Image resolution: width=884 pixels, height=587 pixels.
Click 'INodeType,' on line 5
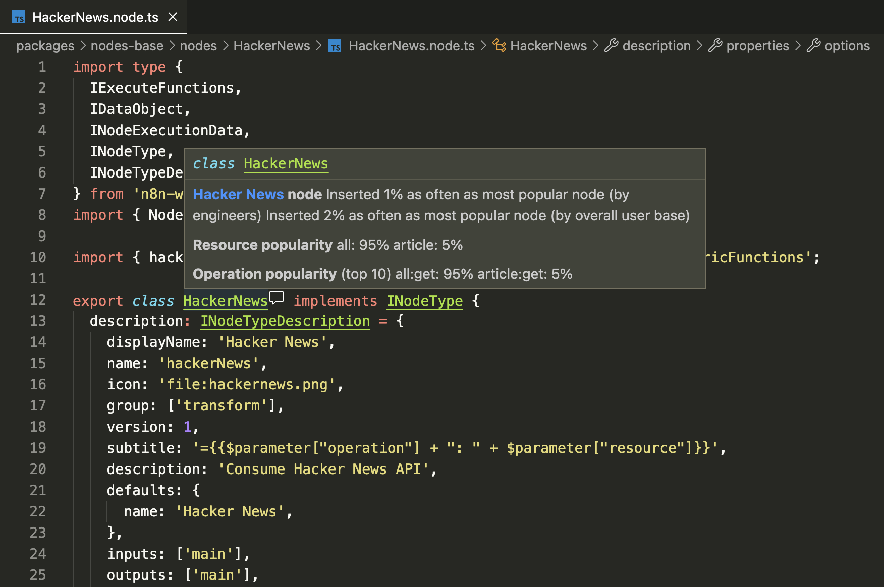click(x=132, y=151)
